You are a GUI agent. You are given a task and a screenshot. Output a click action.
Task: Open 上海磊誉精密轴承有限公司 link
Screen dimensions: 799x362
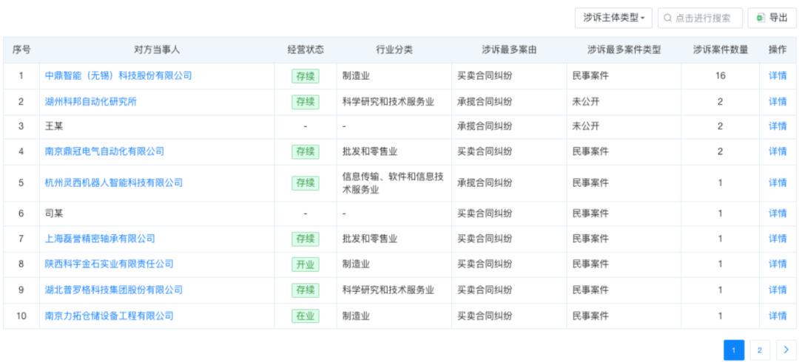100,239
